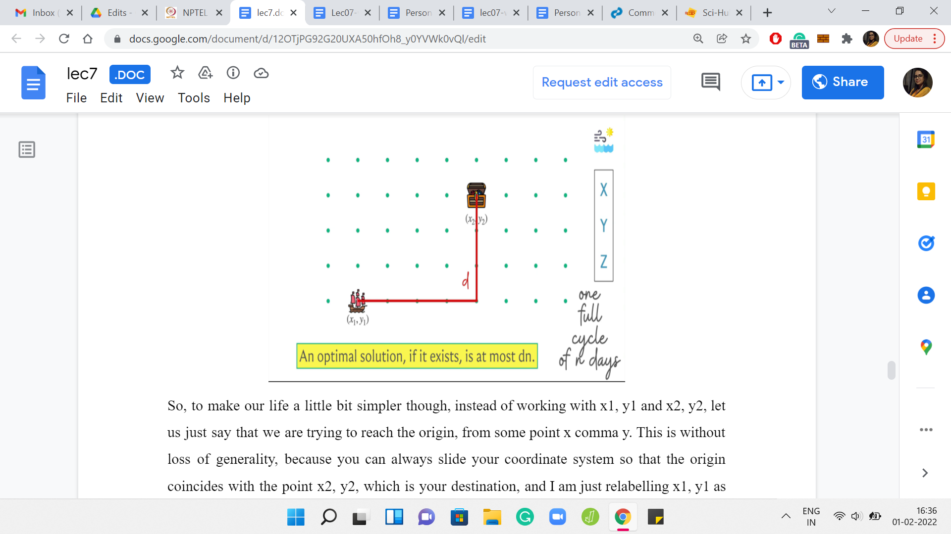
Task: Open the Tools menu
Action: point(194,98)
